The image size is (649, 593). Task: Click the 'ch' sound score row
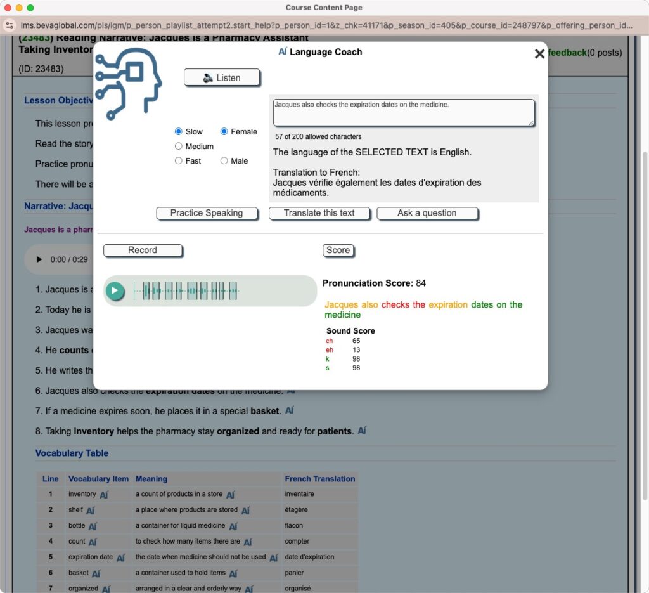[x=343, y=341]
